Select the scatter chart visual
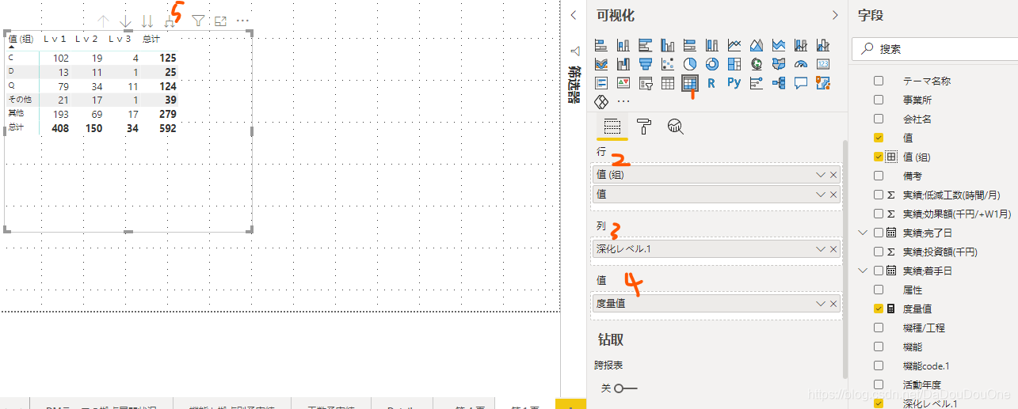The height and width of the screenshot is (409, 1018). (x=667, y=64)
